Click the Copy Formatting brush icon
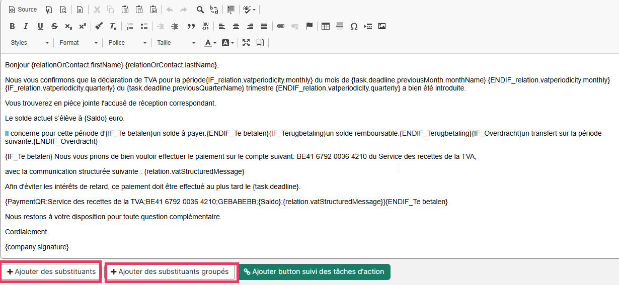This screenshot has height=285, width=619. tap(99, 26)
